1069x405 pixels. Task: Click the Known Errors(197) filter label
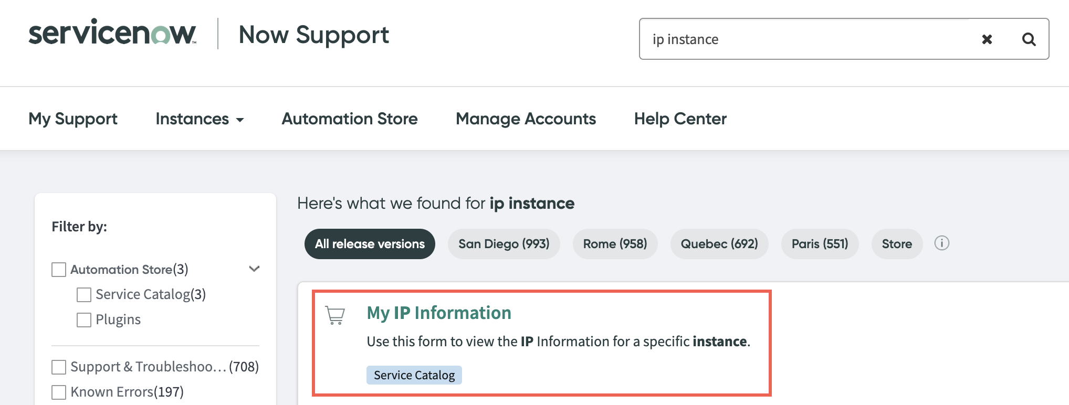tap(127, 392)
